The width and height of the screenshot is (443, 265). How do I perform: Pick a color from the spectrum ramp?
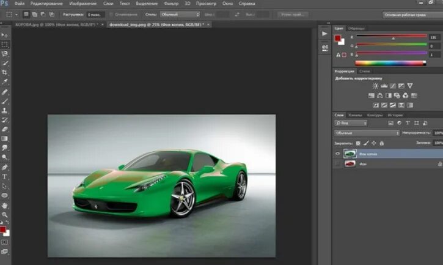(x=390, y=63)
